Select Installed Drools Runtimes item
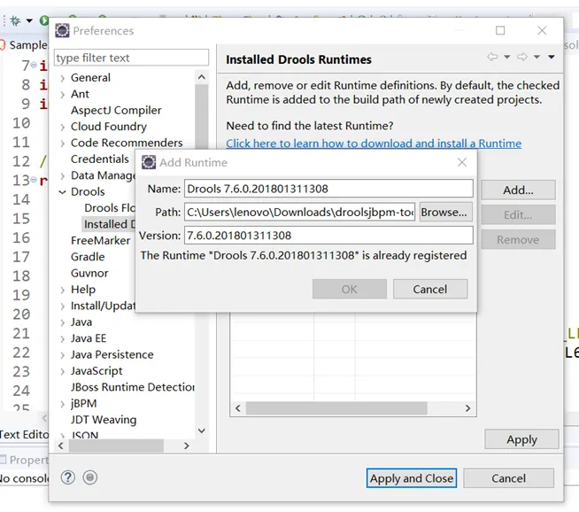Screen dimensions: 579x512 tap(109, 224)
